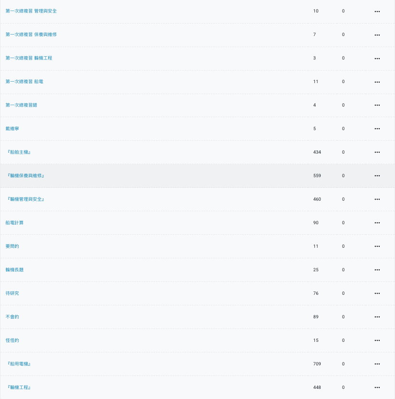Open ellipsis menu for 『輪機工程』

coord(377,387)
